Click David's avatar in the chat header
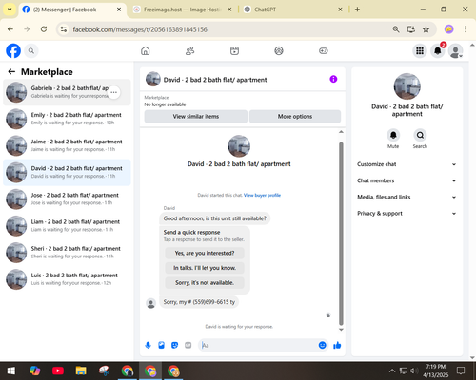Screen dimensions: 476x380 pyautogui.click(x=153, y=79)
